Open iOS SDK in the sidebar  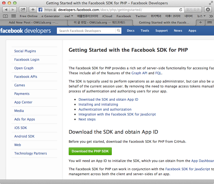[x=21, y=128]
